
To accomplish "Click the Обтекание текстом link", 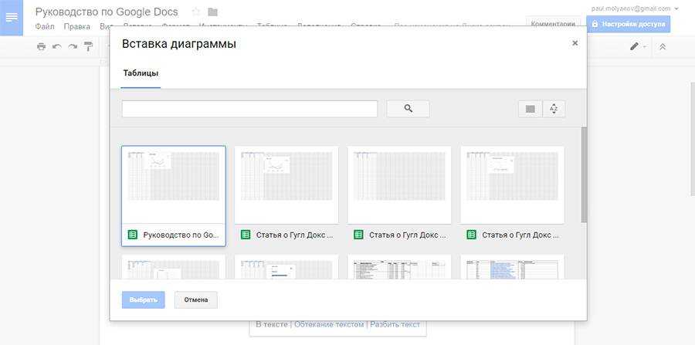I will [329, 325].
